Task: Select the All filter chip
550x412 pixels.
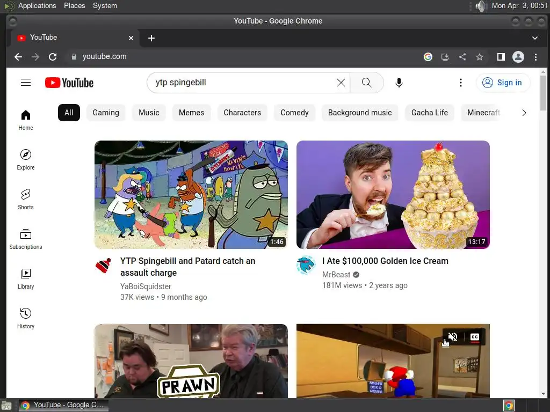Action: [x=69, y=113]
